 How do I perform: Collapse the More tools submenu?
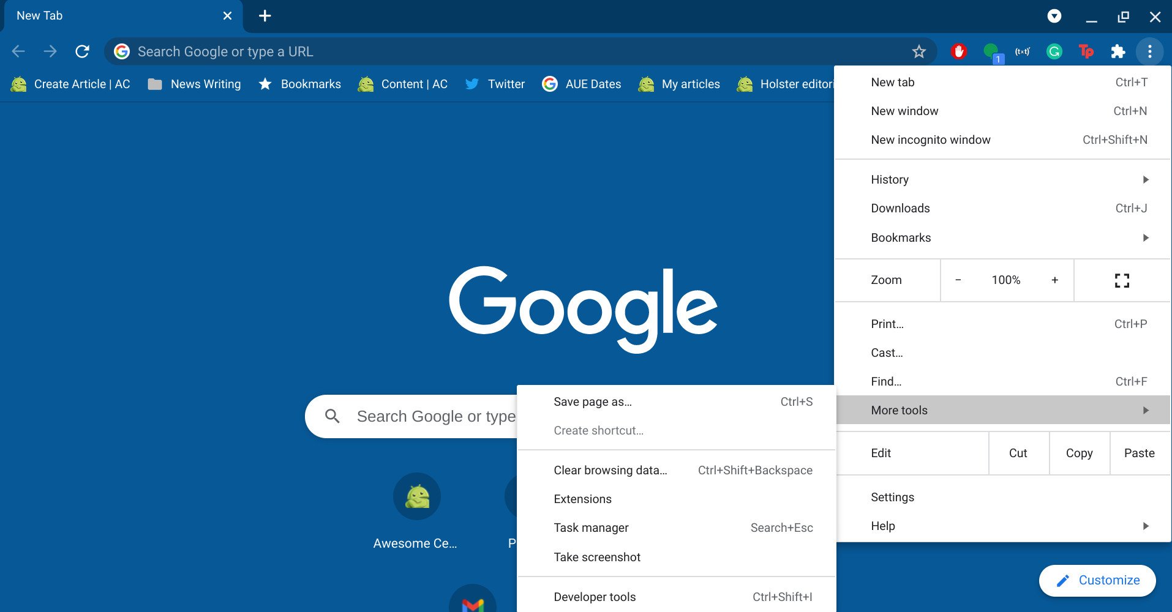1002,410
